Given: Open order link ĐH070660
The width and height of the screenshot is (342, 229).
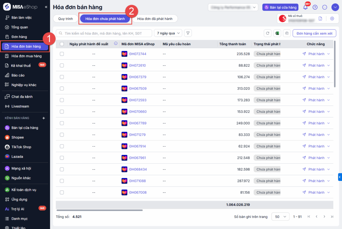Looking at the screenshot, I should [x=138, y=112].
